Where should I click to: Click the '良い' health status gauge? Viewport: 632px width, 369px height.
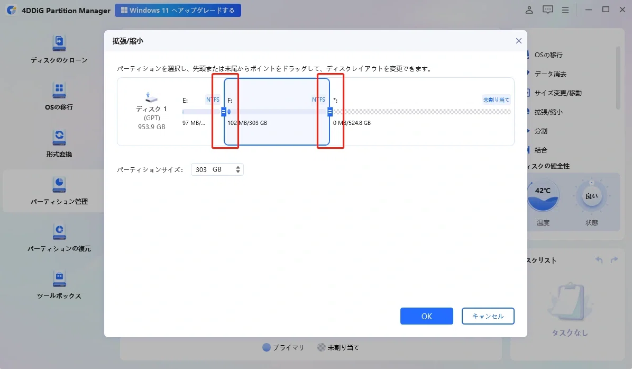591,196
